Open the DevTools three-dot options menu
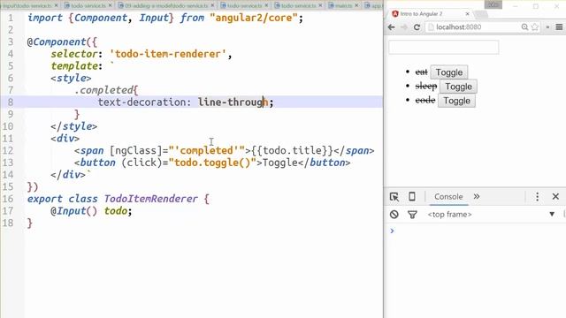The width and height of the screenshot is (566, 318). [537, 196]
